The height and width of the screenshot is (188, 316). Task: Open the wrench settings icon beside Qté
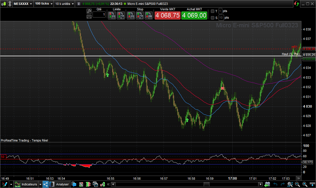coord(89,11)
